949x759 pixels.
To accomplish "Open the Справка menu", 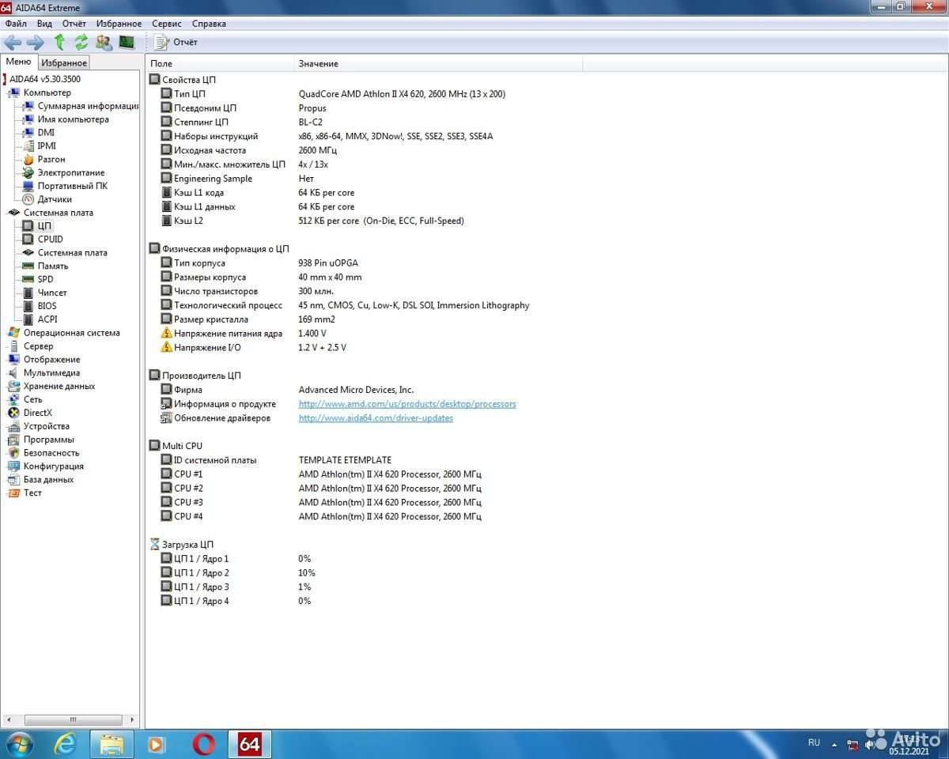I will coord(209,24).
